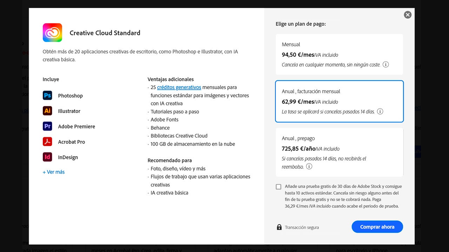This screenshot has width=449, height=252.
Task: Click the info icon in Mensual plan
Action: click(x=386, y=64)
